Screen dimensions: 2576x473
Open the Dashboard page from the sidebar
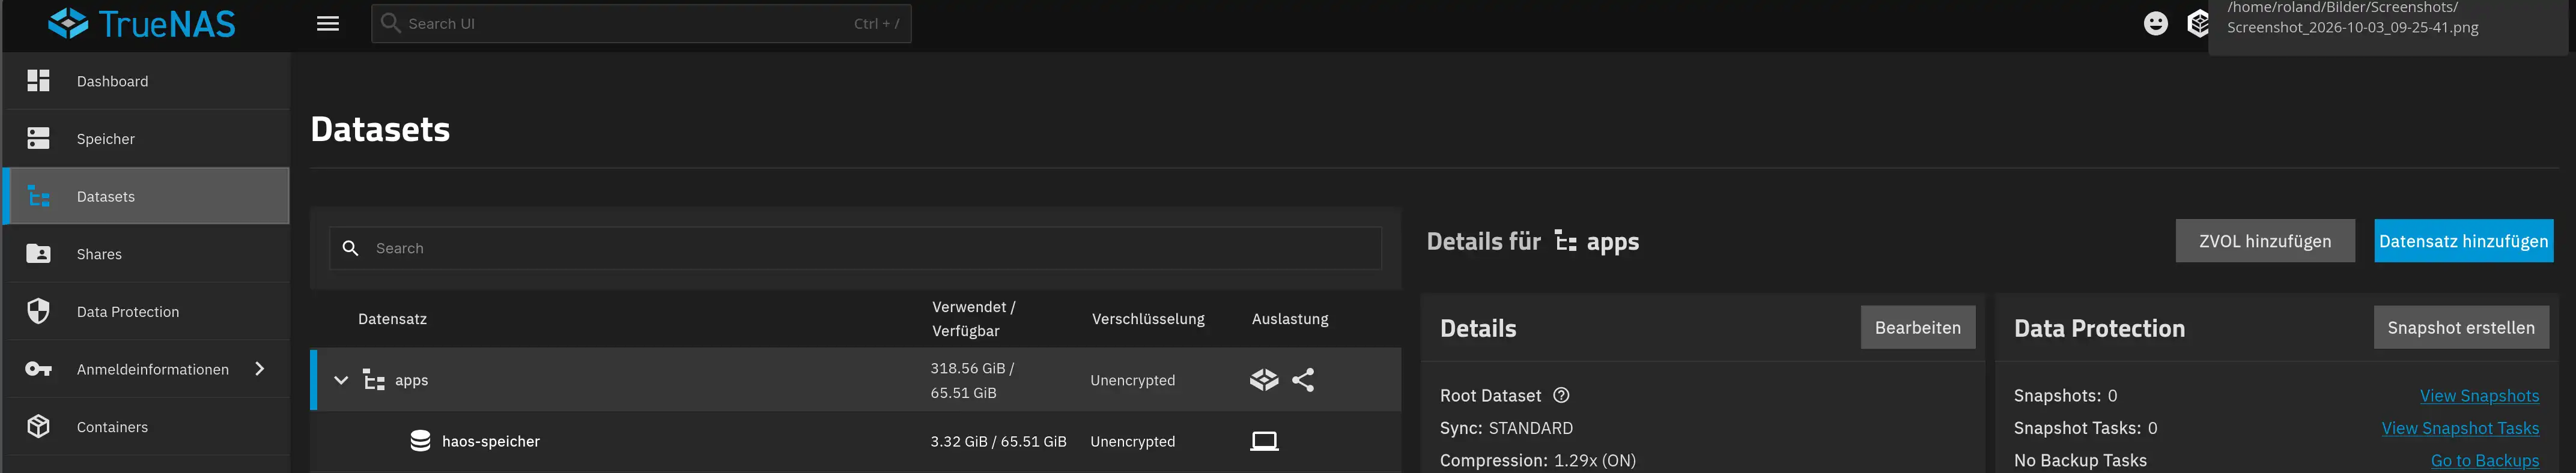tap(147, 81)
